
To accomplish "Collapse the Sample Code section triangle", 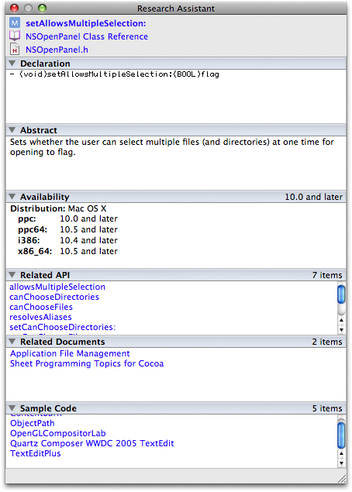I will (x=12, y=408).
